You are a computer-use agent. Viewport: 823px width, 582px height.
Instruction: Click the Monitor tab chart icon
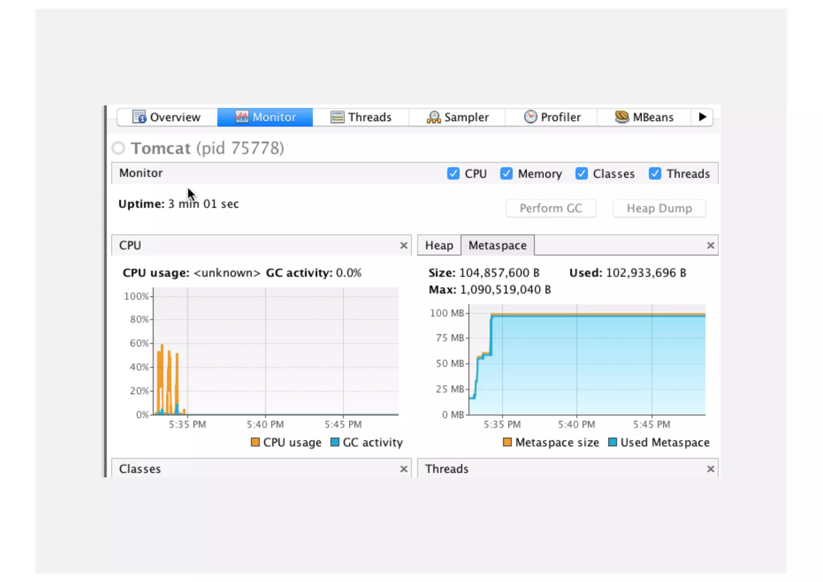click(242, 117)
